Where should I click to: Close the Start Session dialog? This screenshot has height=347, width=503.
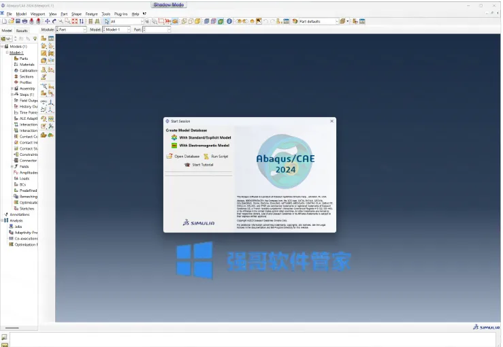pos(331,121)
